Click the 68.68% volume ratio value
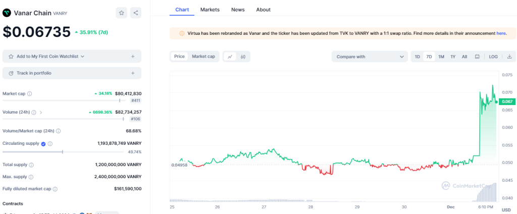Image resolution: width=517 pixels, height=214 pixels. pyautogui.click(x=133, y=131)
